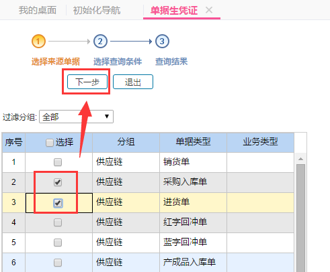Select the 采购入库单 cell
This screenshot has height=272, width=330.
point(193,182)
